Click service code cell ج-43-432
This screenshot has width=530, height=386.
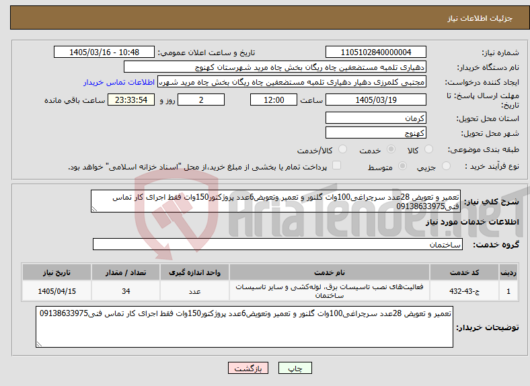pos(465,291)
